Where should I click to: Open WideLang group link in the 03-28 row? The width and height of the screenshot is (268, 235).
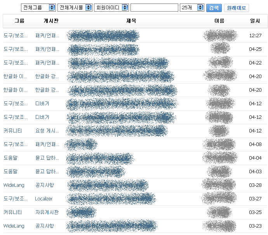coord(14,185)
